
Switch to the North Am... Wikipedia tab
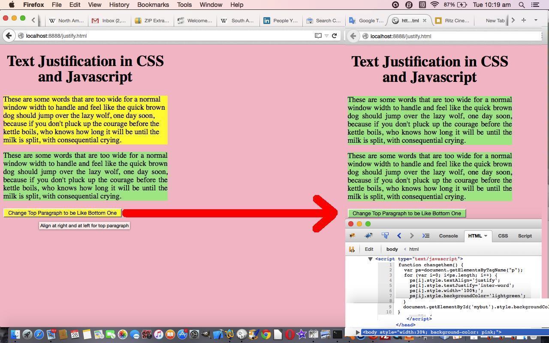click(67, 20)
